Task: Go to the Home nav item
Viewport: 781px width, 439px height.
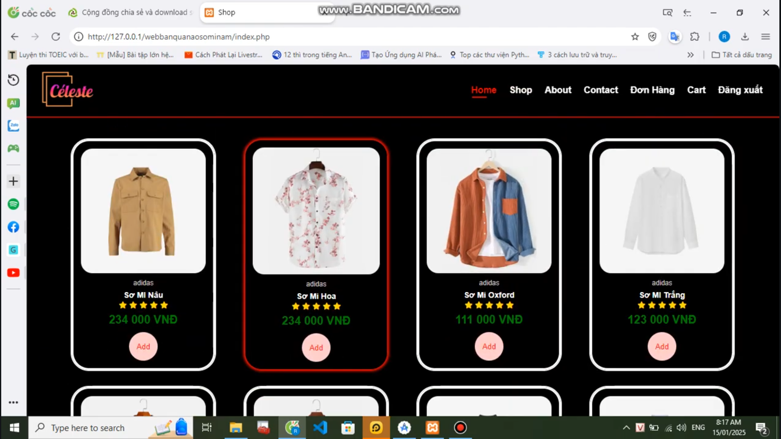Action: 484,90
